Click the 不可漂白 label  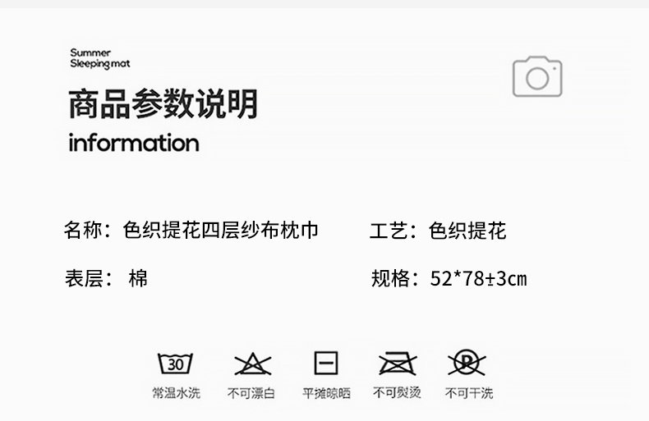[x=251, y=392]
